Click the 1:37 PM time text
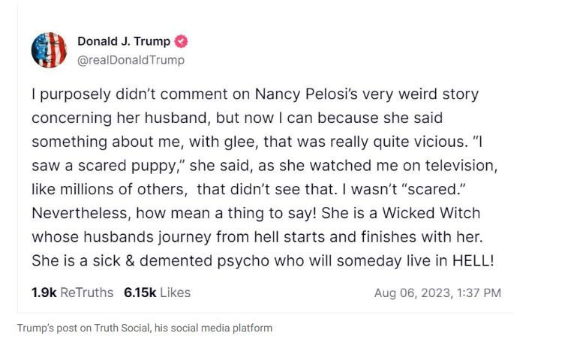Screen dimensions: 574x345 (x=479, y=293)
